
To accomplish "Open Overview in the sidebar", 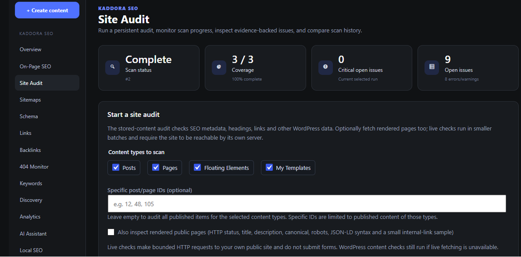I will [47, 49].
